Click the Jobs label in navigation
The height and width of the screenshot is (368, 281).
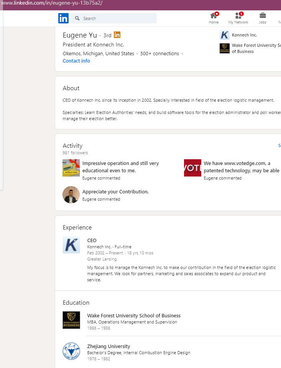pyautogui.click(x=263, y=22)
